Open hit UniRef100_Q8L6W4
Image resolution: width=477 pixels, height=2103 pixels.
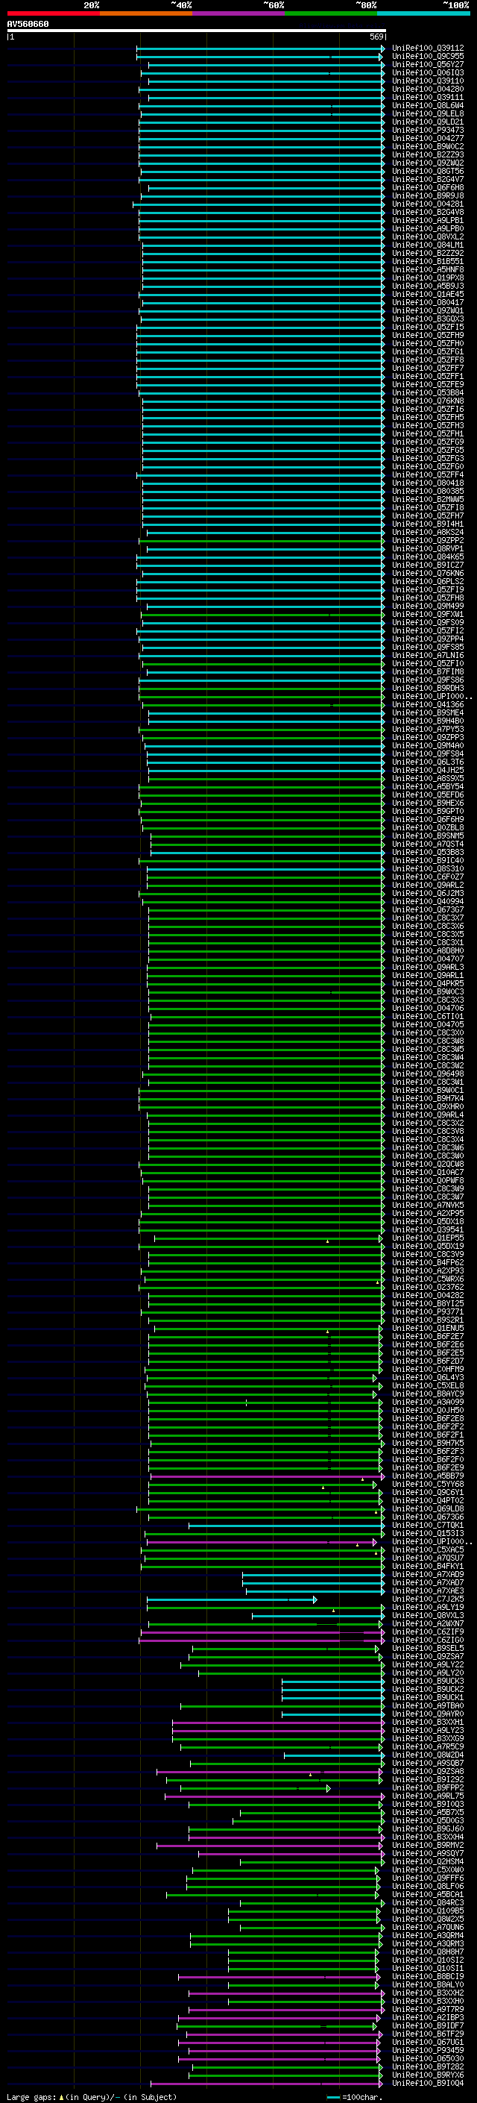428,105
